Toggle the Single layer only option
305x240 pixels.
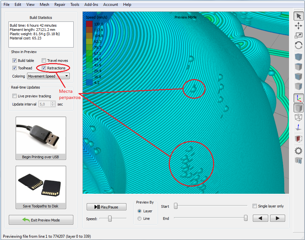click(x=254, y=206)
